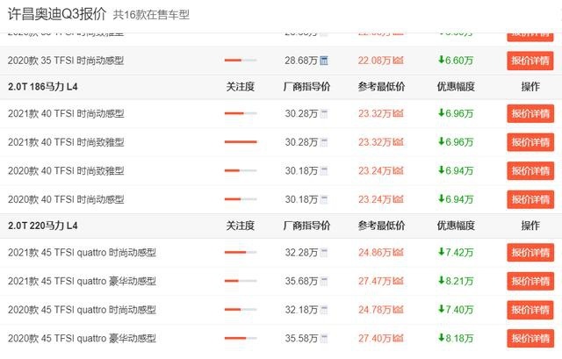Show price trend icon for 2021款 40 TFSI 时尚致雅型
The image size is (562, 359).
click(398, 142)
